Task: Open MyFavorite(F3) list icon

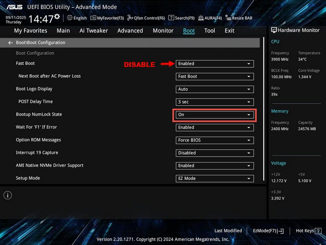Action: coord(93,18)
